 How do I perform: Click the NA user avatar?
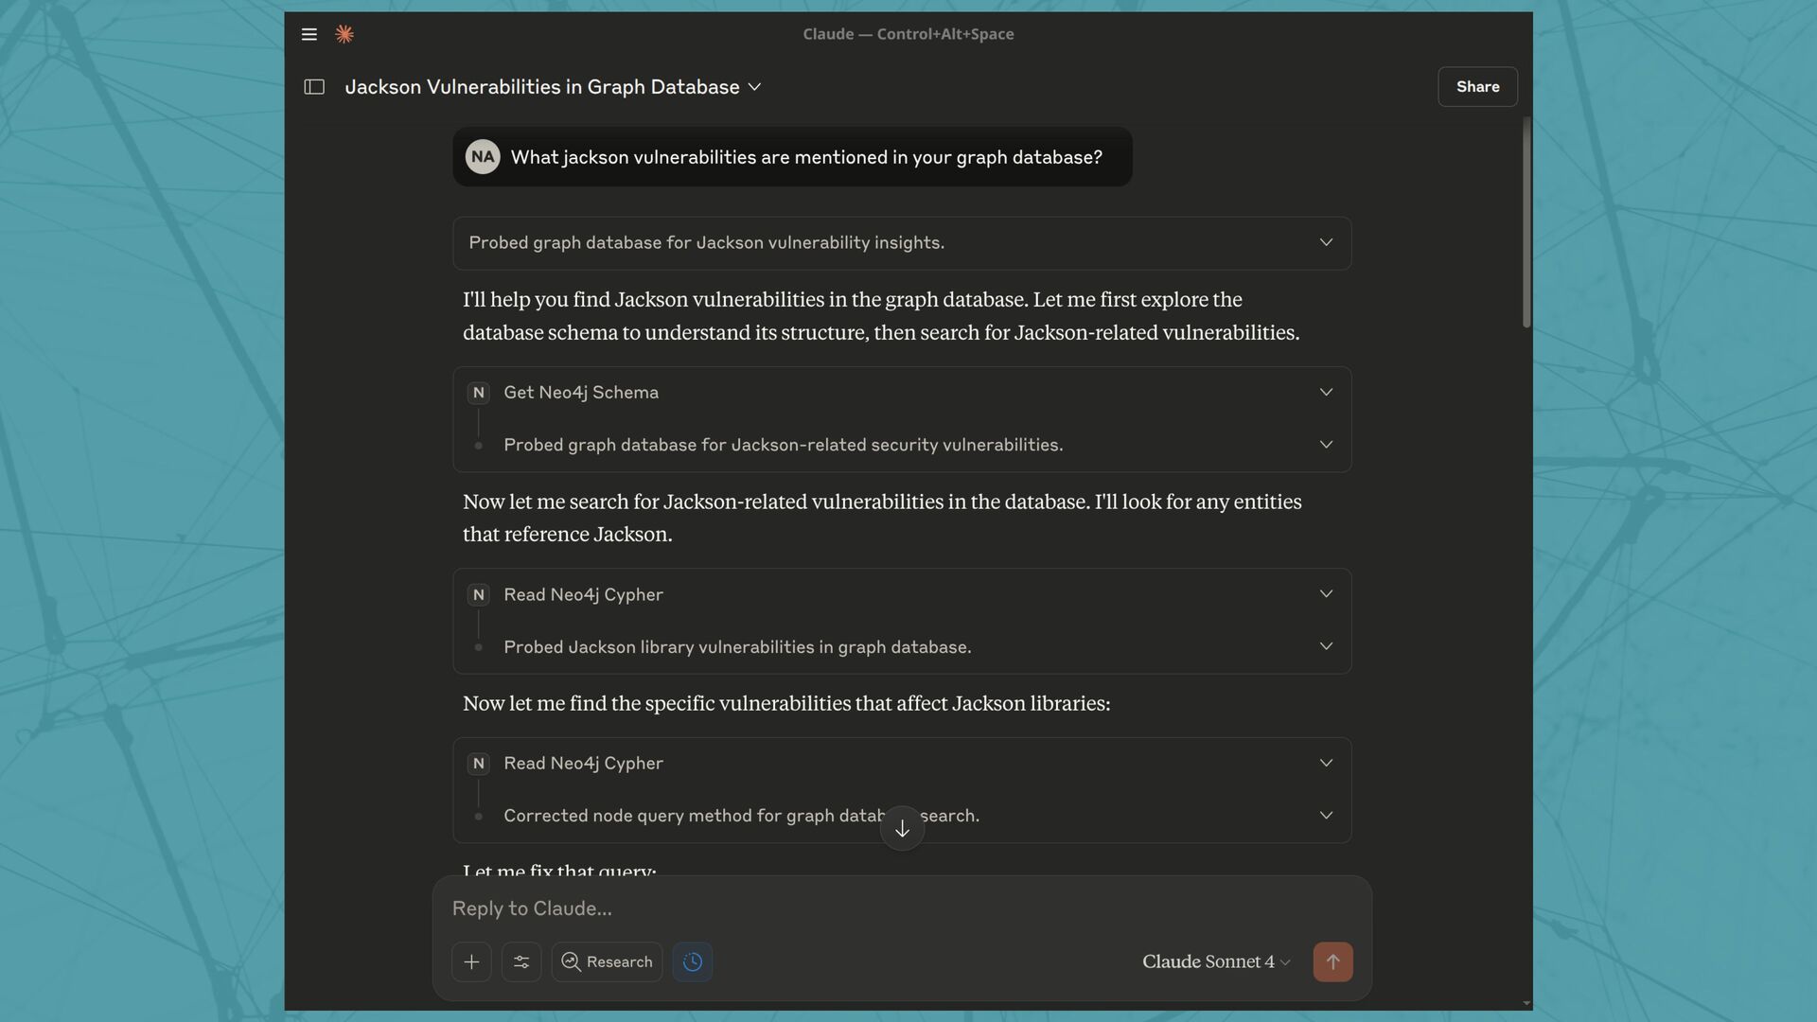pos(483,157)
